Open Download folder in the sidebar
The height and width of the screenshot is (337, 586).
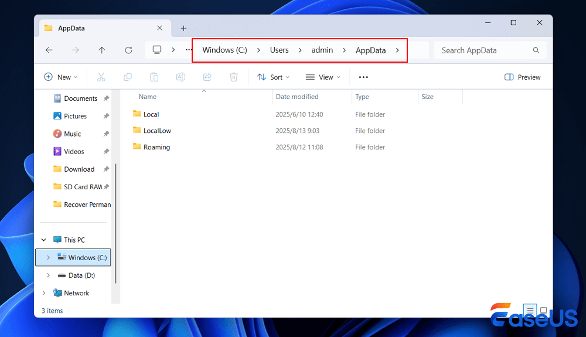pyautogui.click(x=74, y=169)
